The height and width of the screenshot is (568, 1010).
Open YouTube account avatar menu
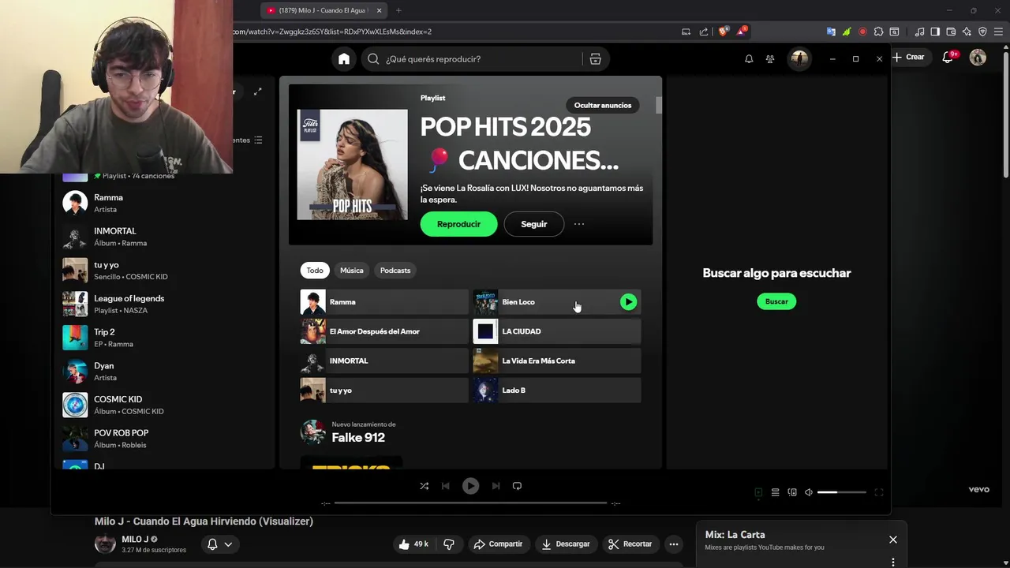pos(978,57)
